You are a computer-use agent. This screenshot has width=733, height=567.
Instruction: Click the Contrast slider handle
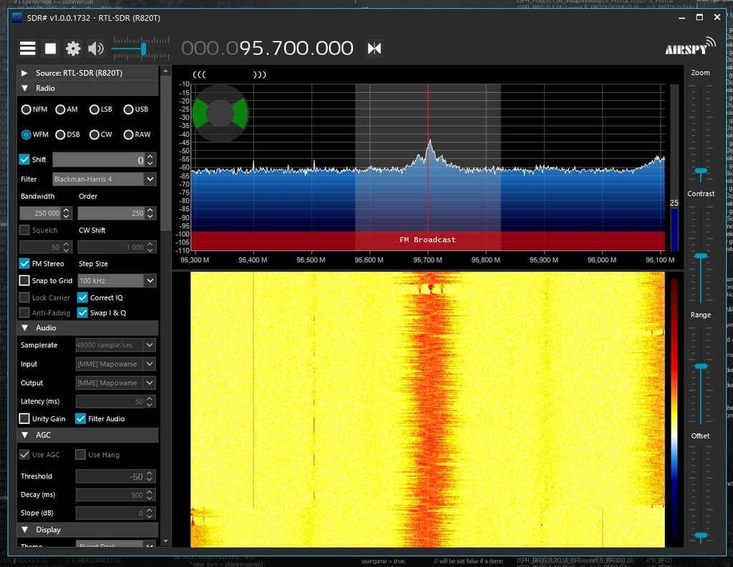pyautogui.click(x=701, y=257)
